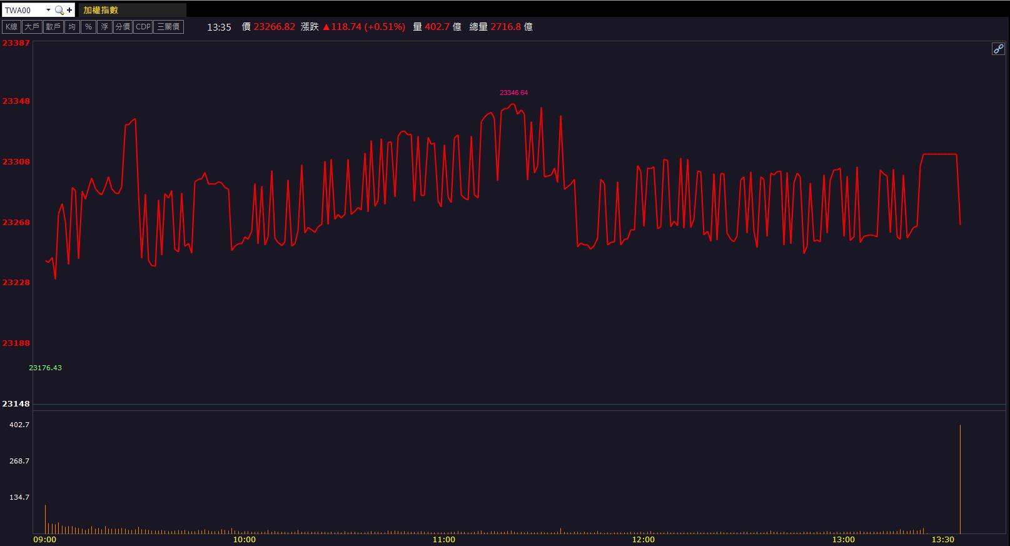Click the 23268 y-axis label
1010x546 pixels.
[x=16, y=223]
